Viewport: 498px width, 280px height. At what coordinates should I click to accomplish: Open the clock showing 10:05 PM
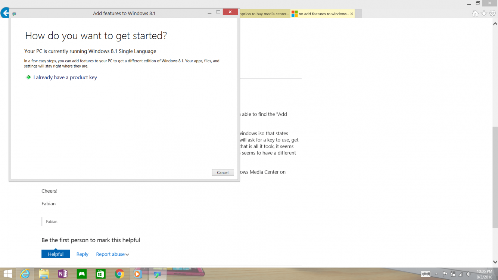pyautogui.click(x=484, y=274)
